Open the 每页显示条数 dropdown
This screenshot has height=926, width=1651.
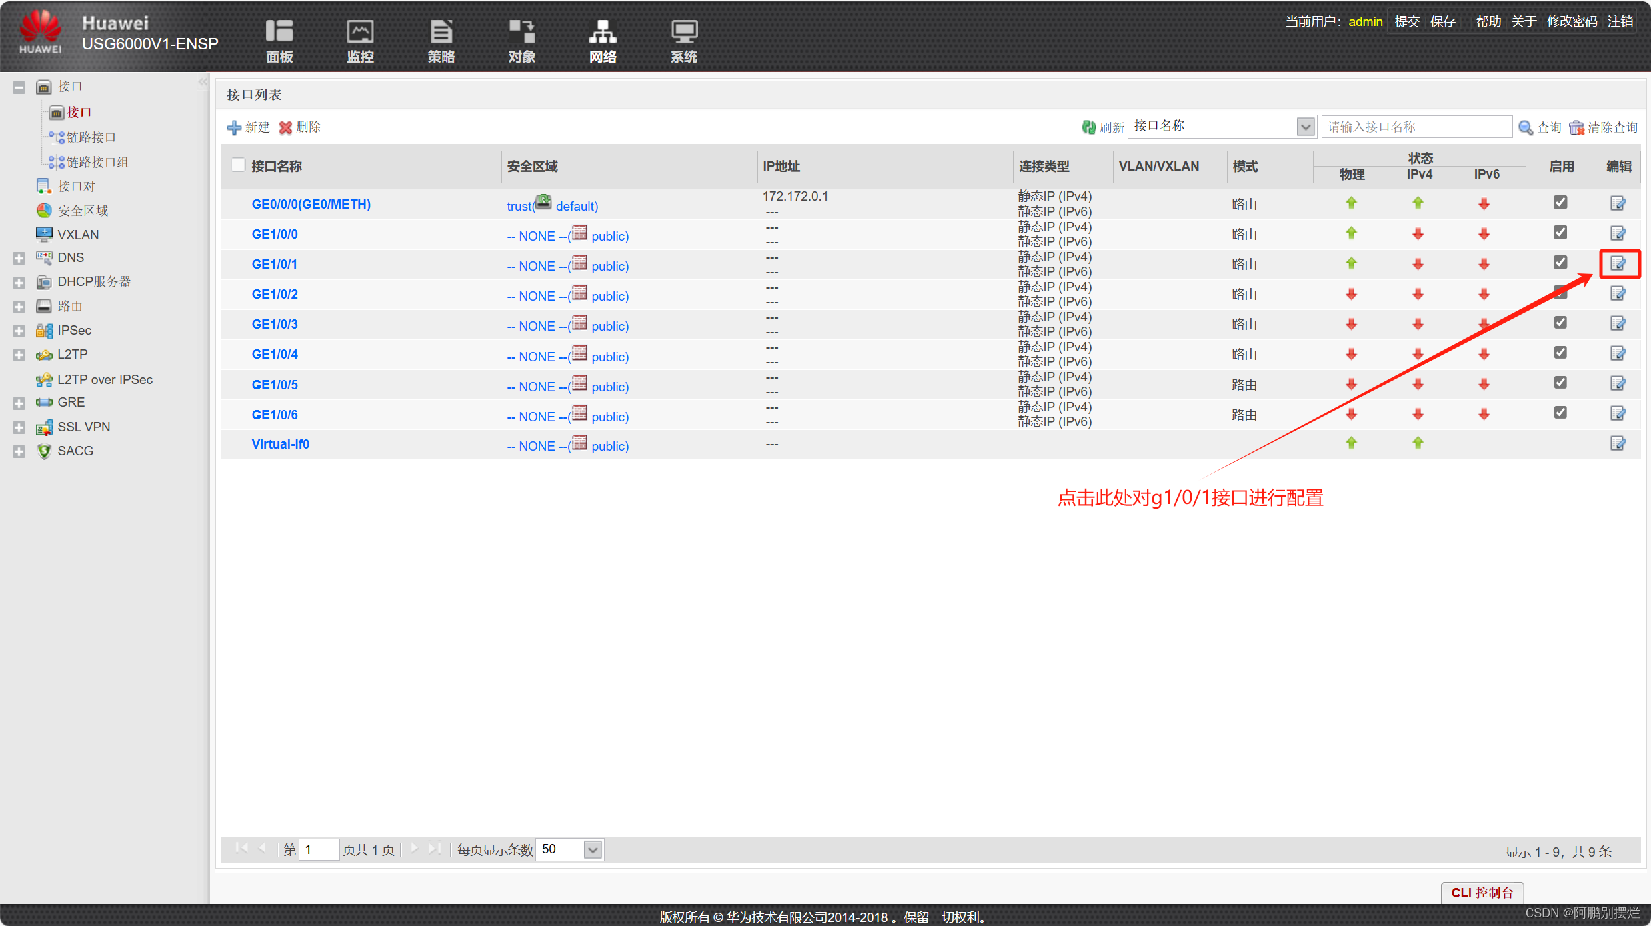click(592, 850)
